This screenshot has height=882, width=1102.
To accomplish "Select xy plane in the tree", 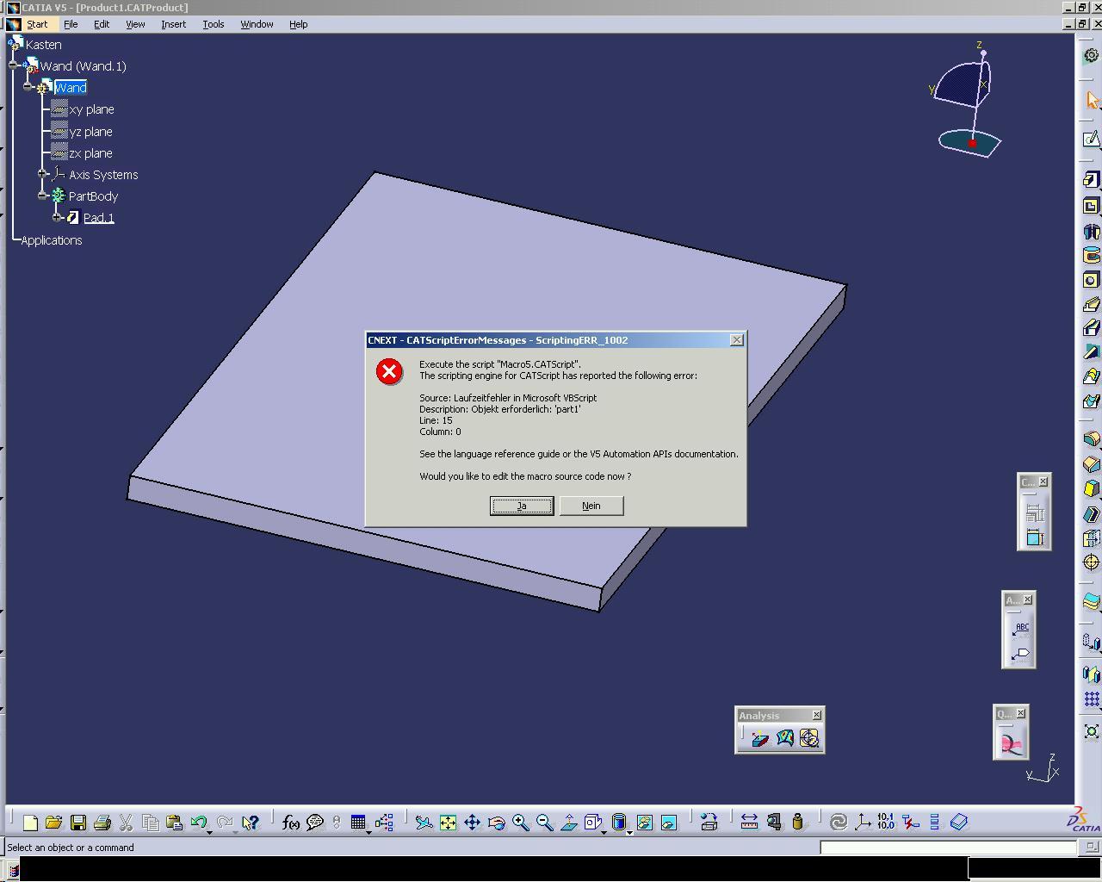I will point(91,109).
